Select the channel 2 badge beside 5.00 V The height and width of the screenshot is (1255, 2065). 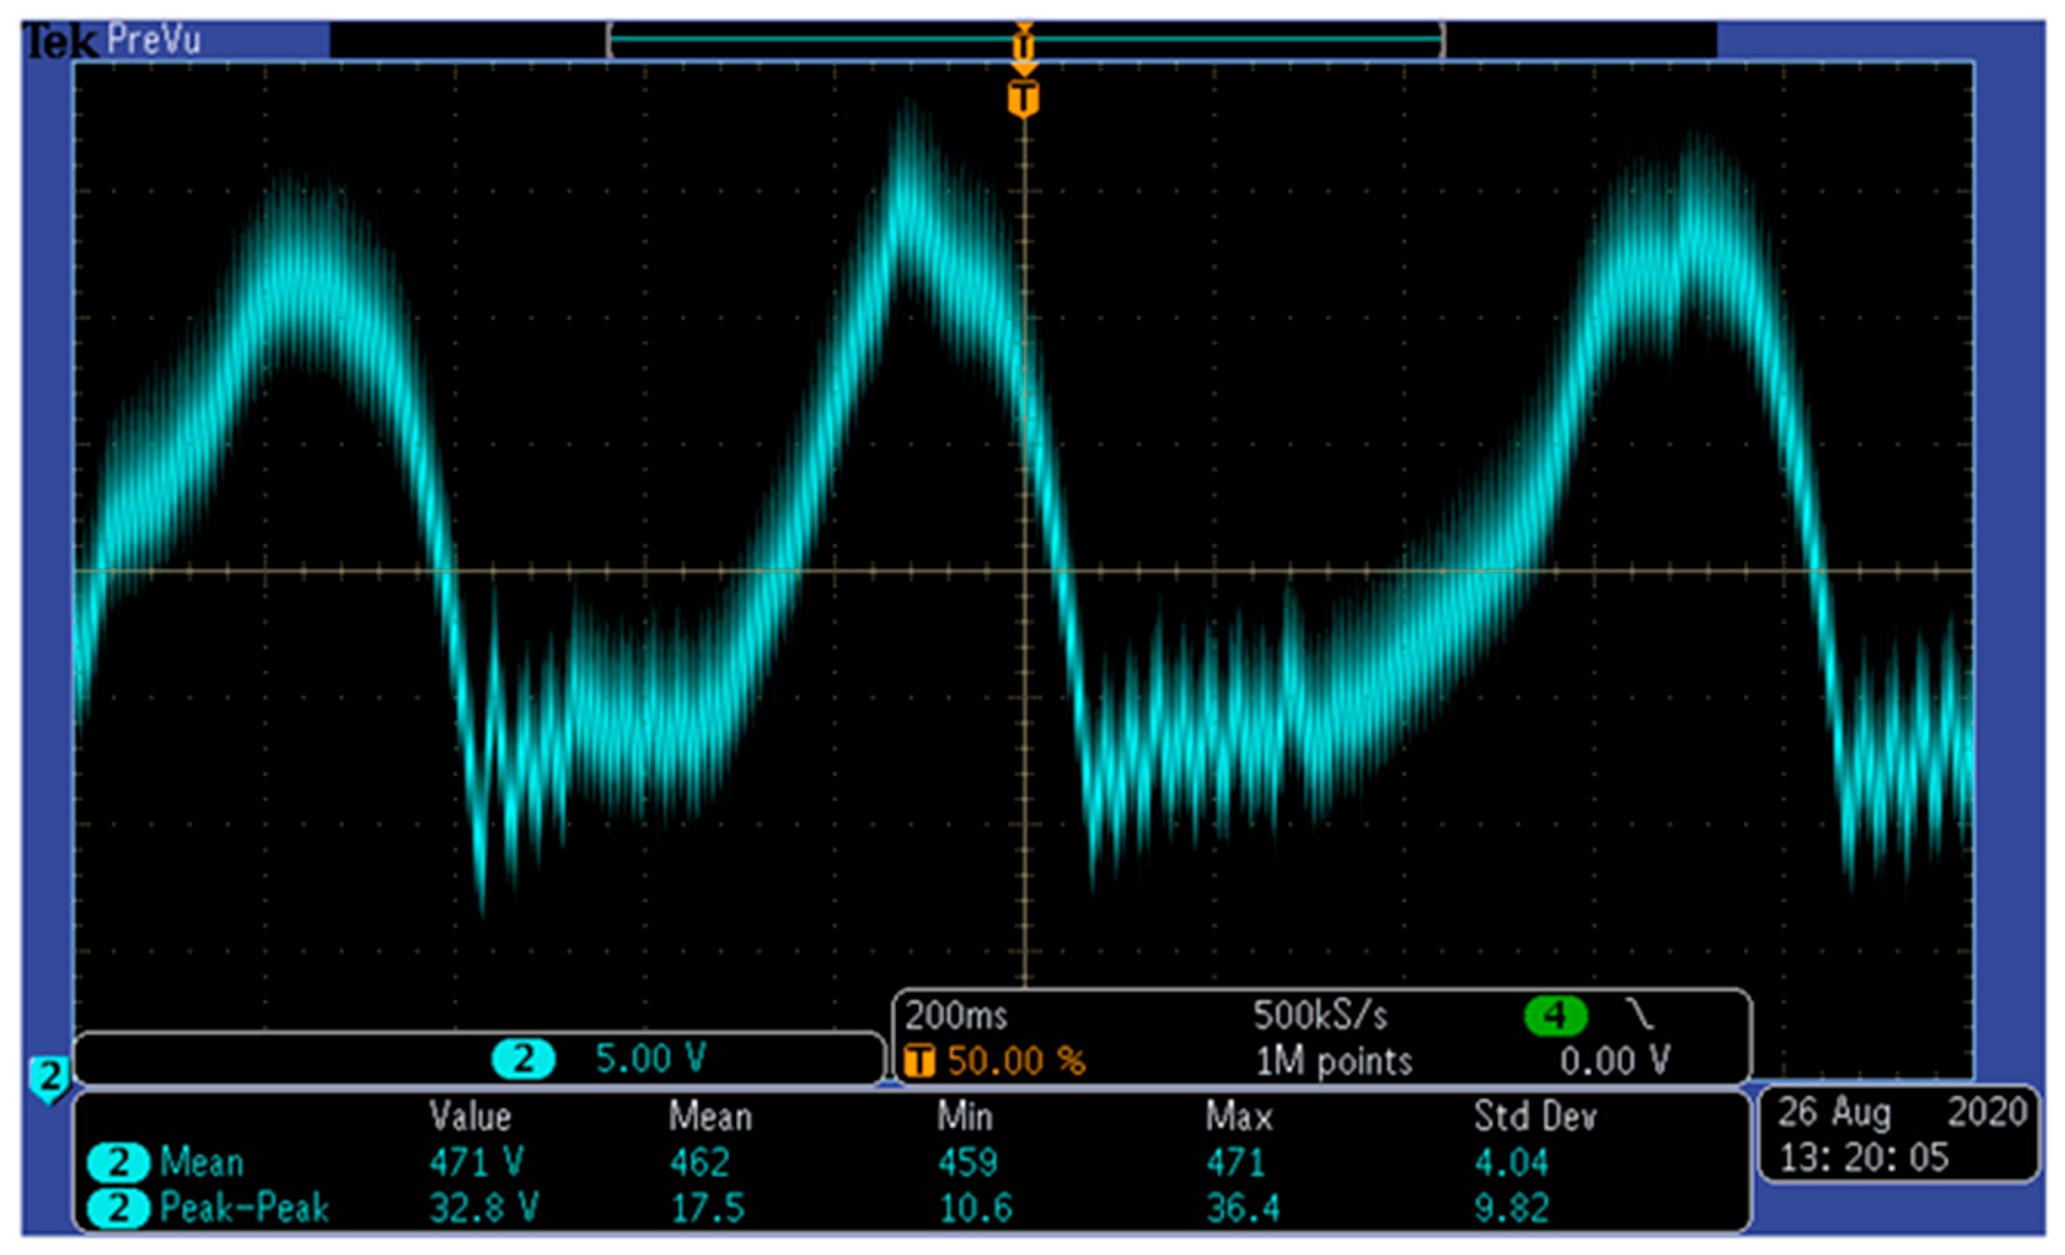523,1059
